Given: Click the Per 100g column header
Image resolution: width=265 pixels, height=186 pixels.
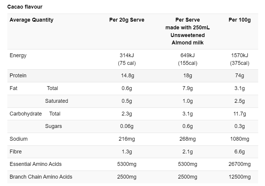Looking at the screenshot, I should point(240,20).
